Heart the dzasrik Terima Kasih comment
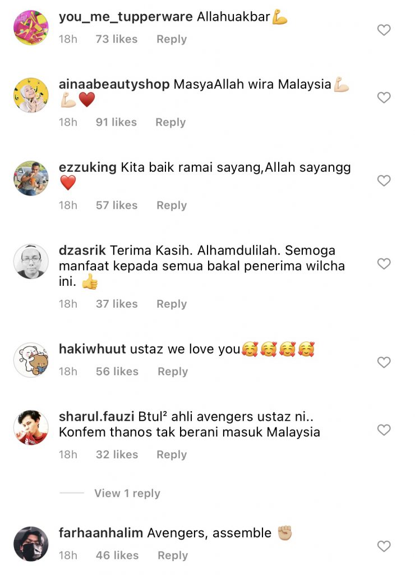This screenshot has width=415, height=575. click(x=384, y=264)
